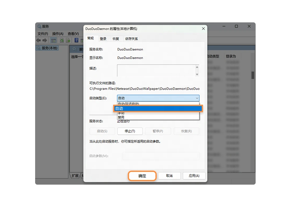
Task: Click the 启动(S) button
Action: (102, 131)
